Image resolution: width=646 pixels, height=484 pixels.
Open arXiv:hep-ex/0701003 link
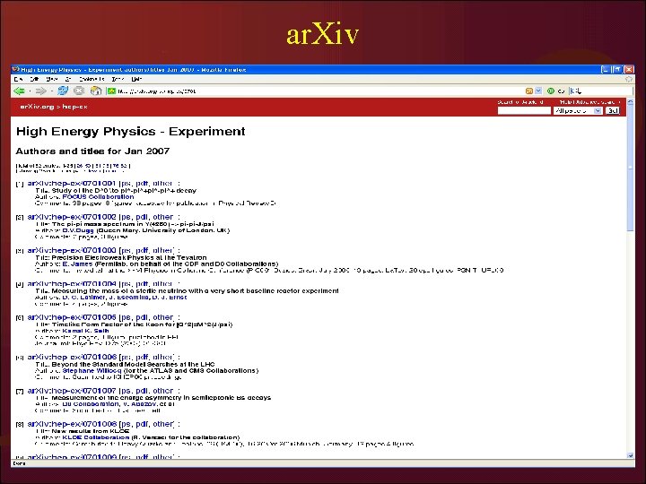point(72,250)
